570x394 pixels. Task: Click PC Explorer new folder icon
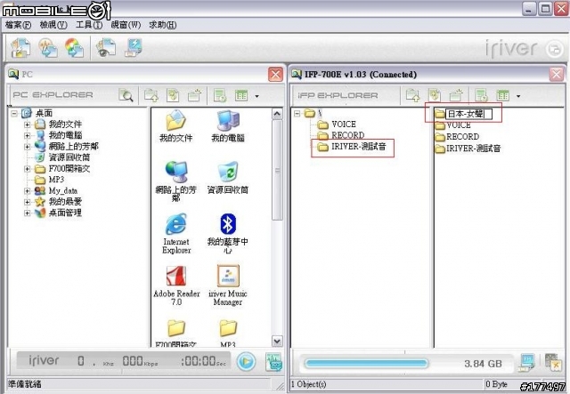click(x=194, y=95)
